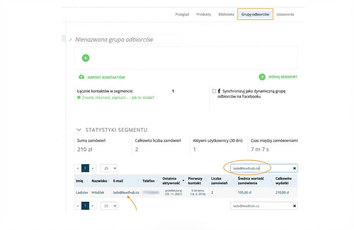Sort by Pierwszy kontakt column arrows

point(206,181)
